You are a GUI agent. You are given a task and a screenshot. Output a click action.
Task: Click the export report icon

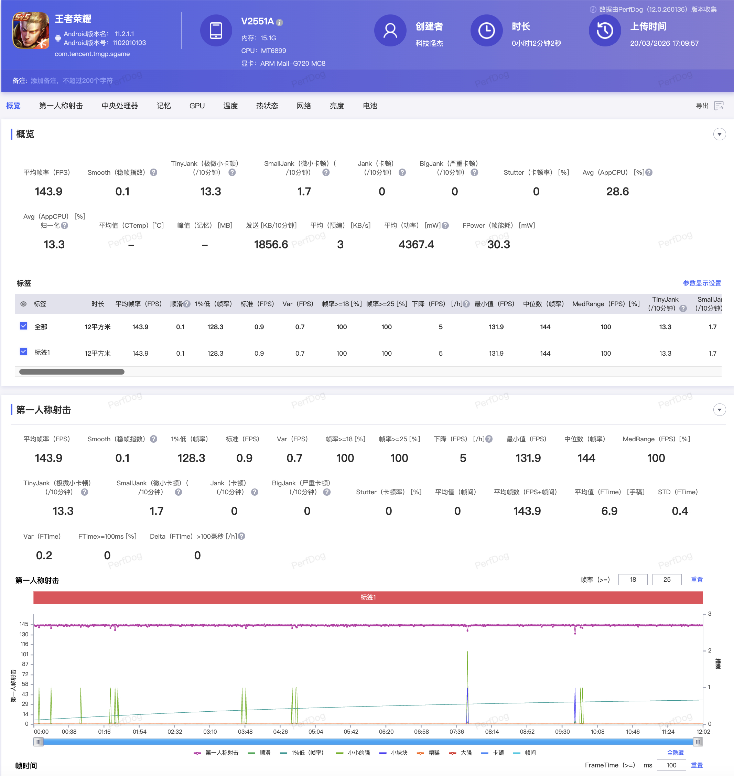coord(718,106)
